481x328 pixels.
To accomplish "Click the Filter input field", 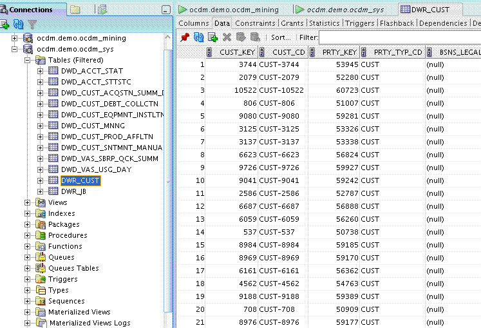I will (x=399, y=37).
